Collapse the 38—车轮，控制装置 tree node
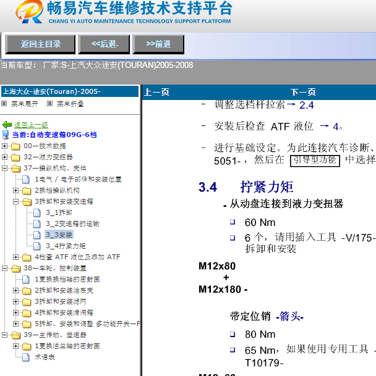Viewport: 376px width, 376px height. coord(4,268)
